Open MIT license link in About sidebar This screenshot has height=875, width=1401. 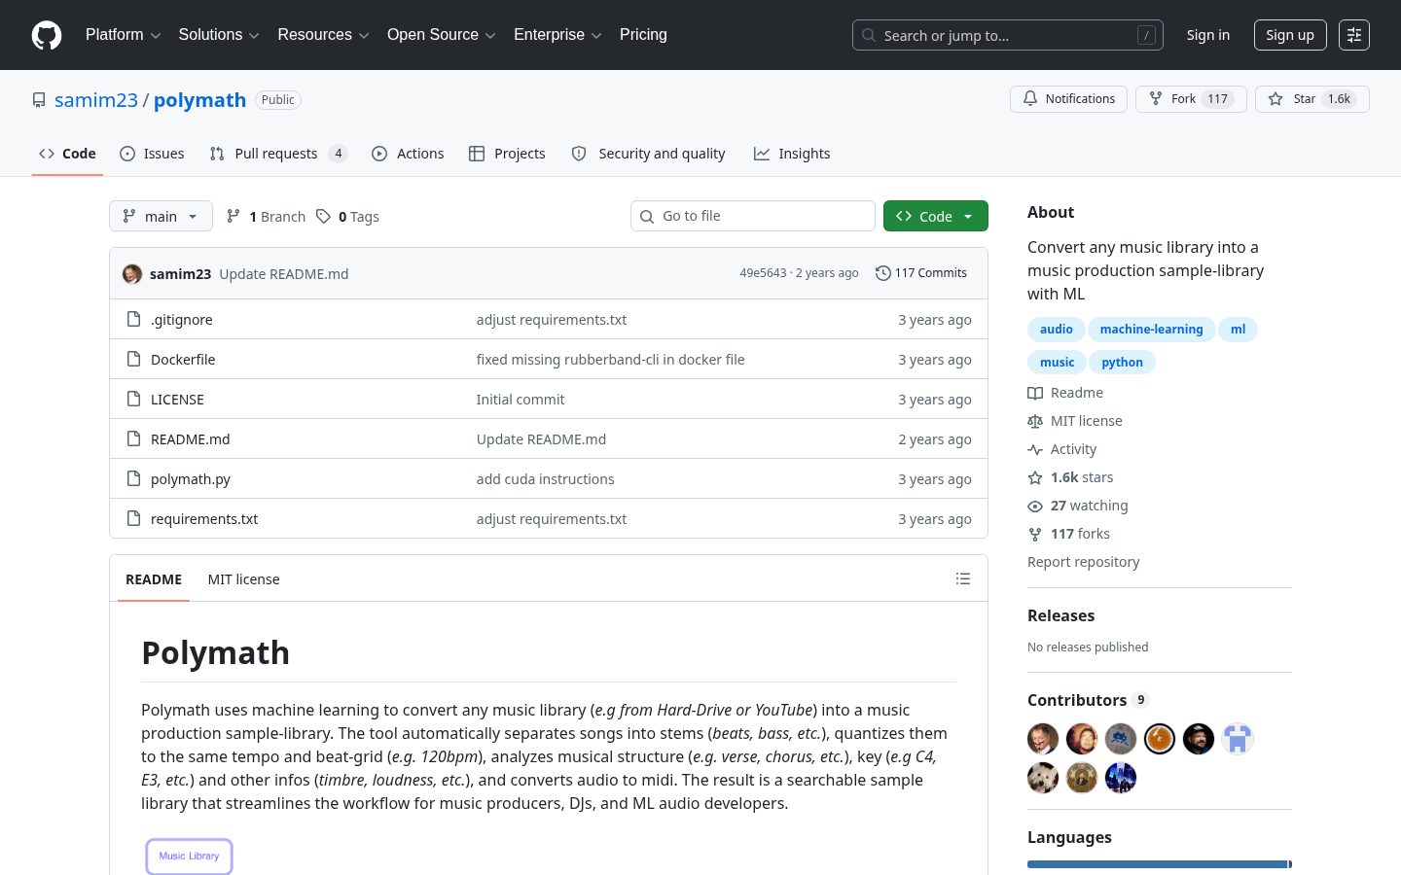pos(1075,421)
